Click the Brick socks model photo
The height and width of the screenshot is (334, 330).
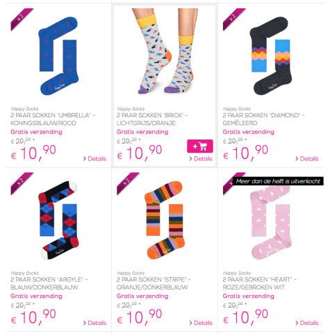point(165,51)
